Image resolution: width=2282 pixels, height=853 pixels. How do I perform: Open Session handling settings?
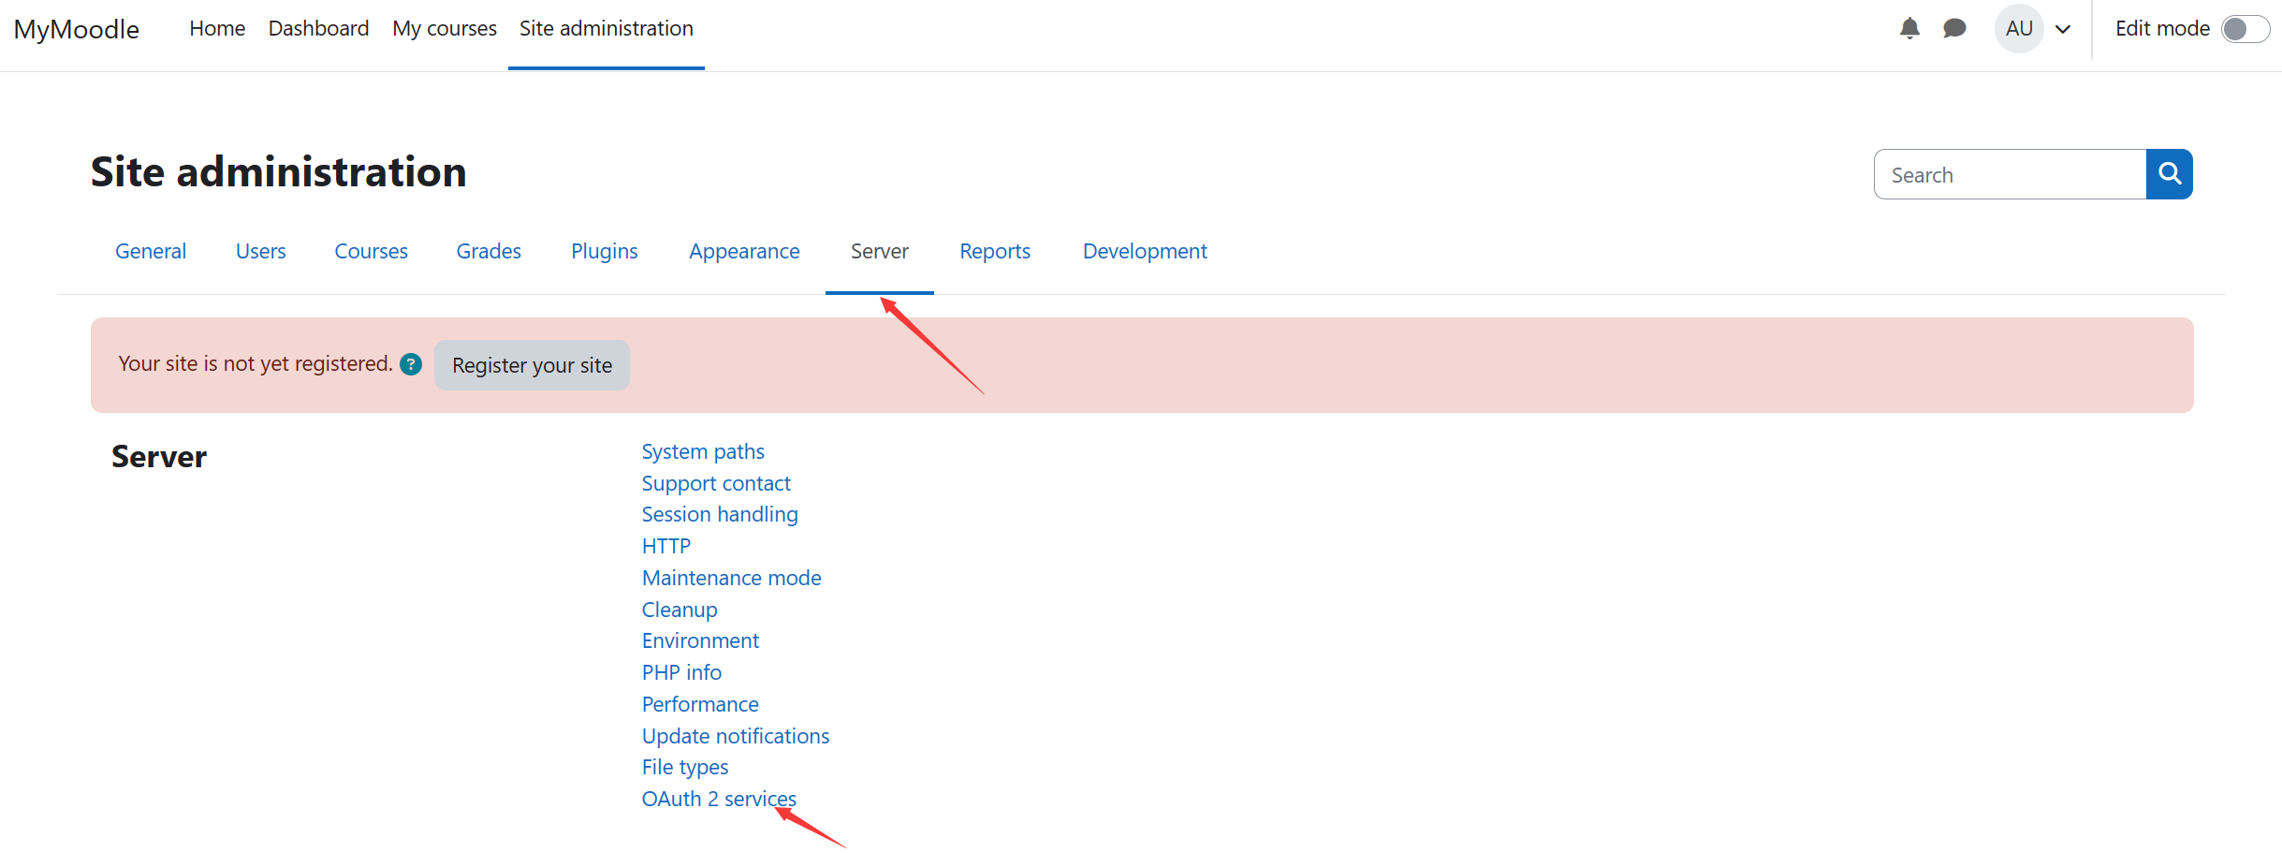coord(719,514)
